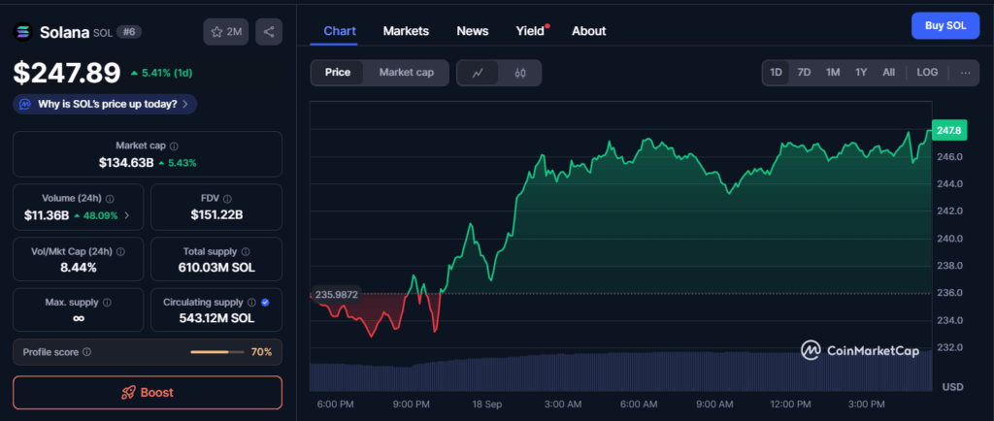994x421 pixels.
Task: Open the more options ellipsis menu
Action: [964, 73]
